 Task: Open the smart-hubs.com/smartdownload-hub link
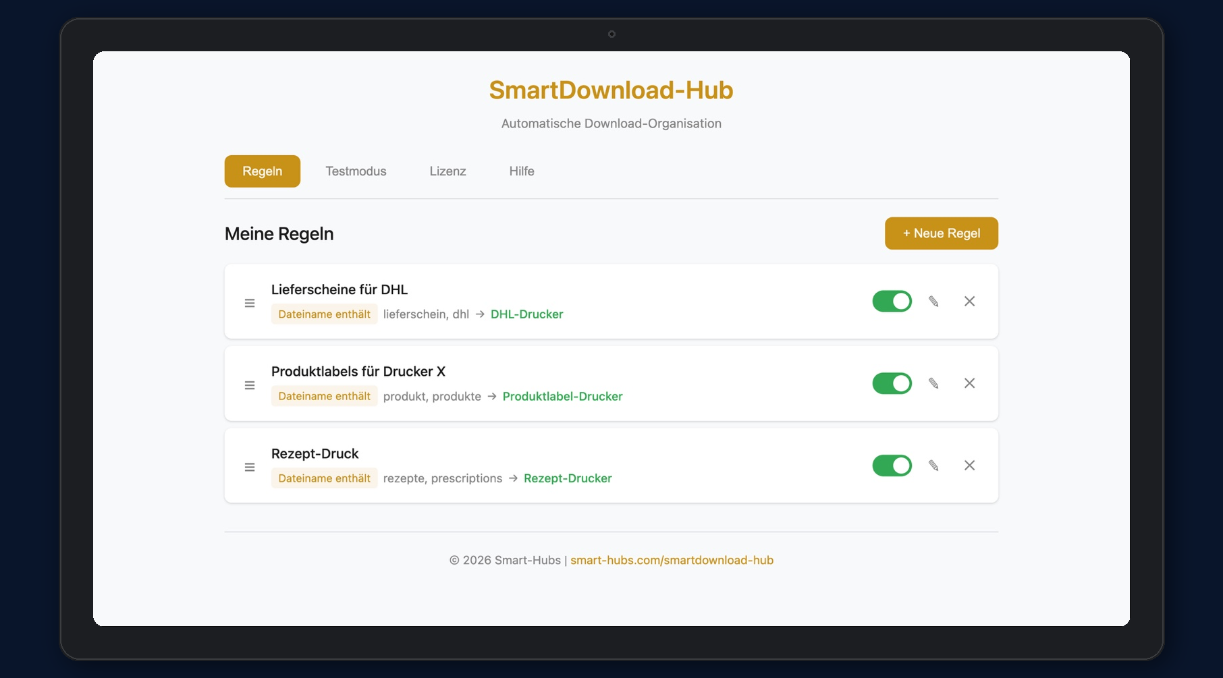coord(672,560)
